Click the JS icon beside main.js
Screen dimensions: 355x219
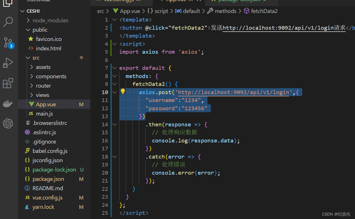31,114
